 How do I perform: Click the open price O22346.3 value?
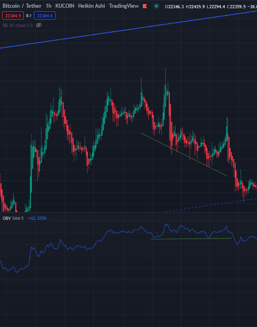point(174,7)
